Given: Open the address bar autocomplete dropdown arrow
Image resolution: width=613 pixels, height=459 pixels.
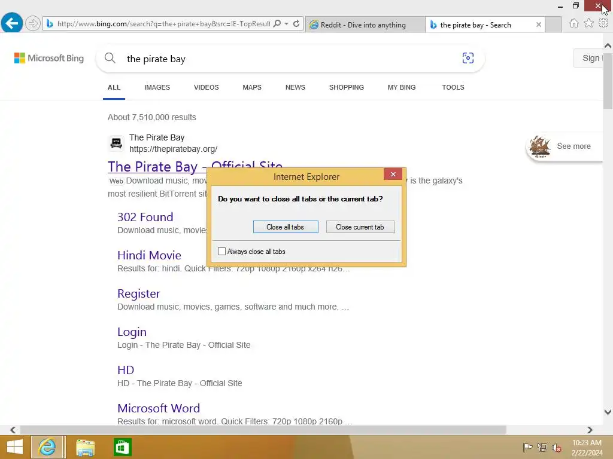Looking at the screenshot, I should point(287,23).
